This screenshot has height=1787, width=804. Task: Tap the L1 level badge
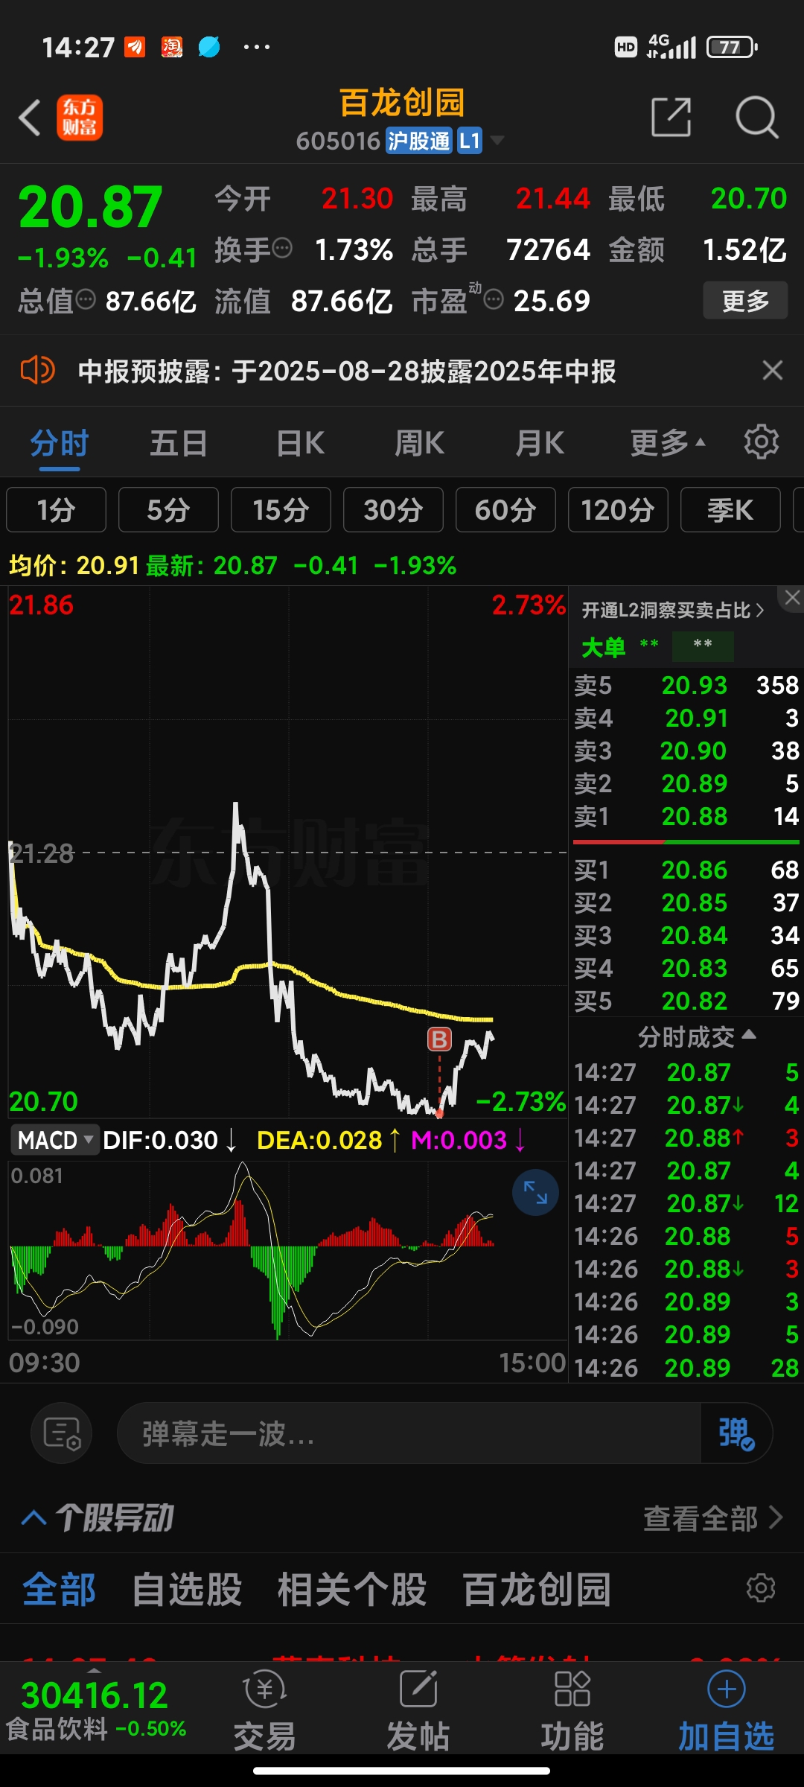click(x=469, y=140)
